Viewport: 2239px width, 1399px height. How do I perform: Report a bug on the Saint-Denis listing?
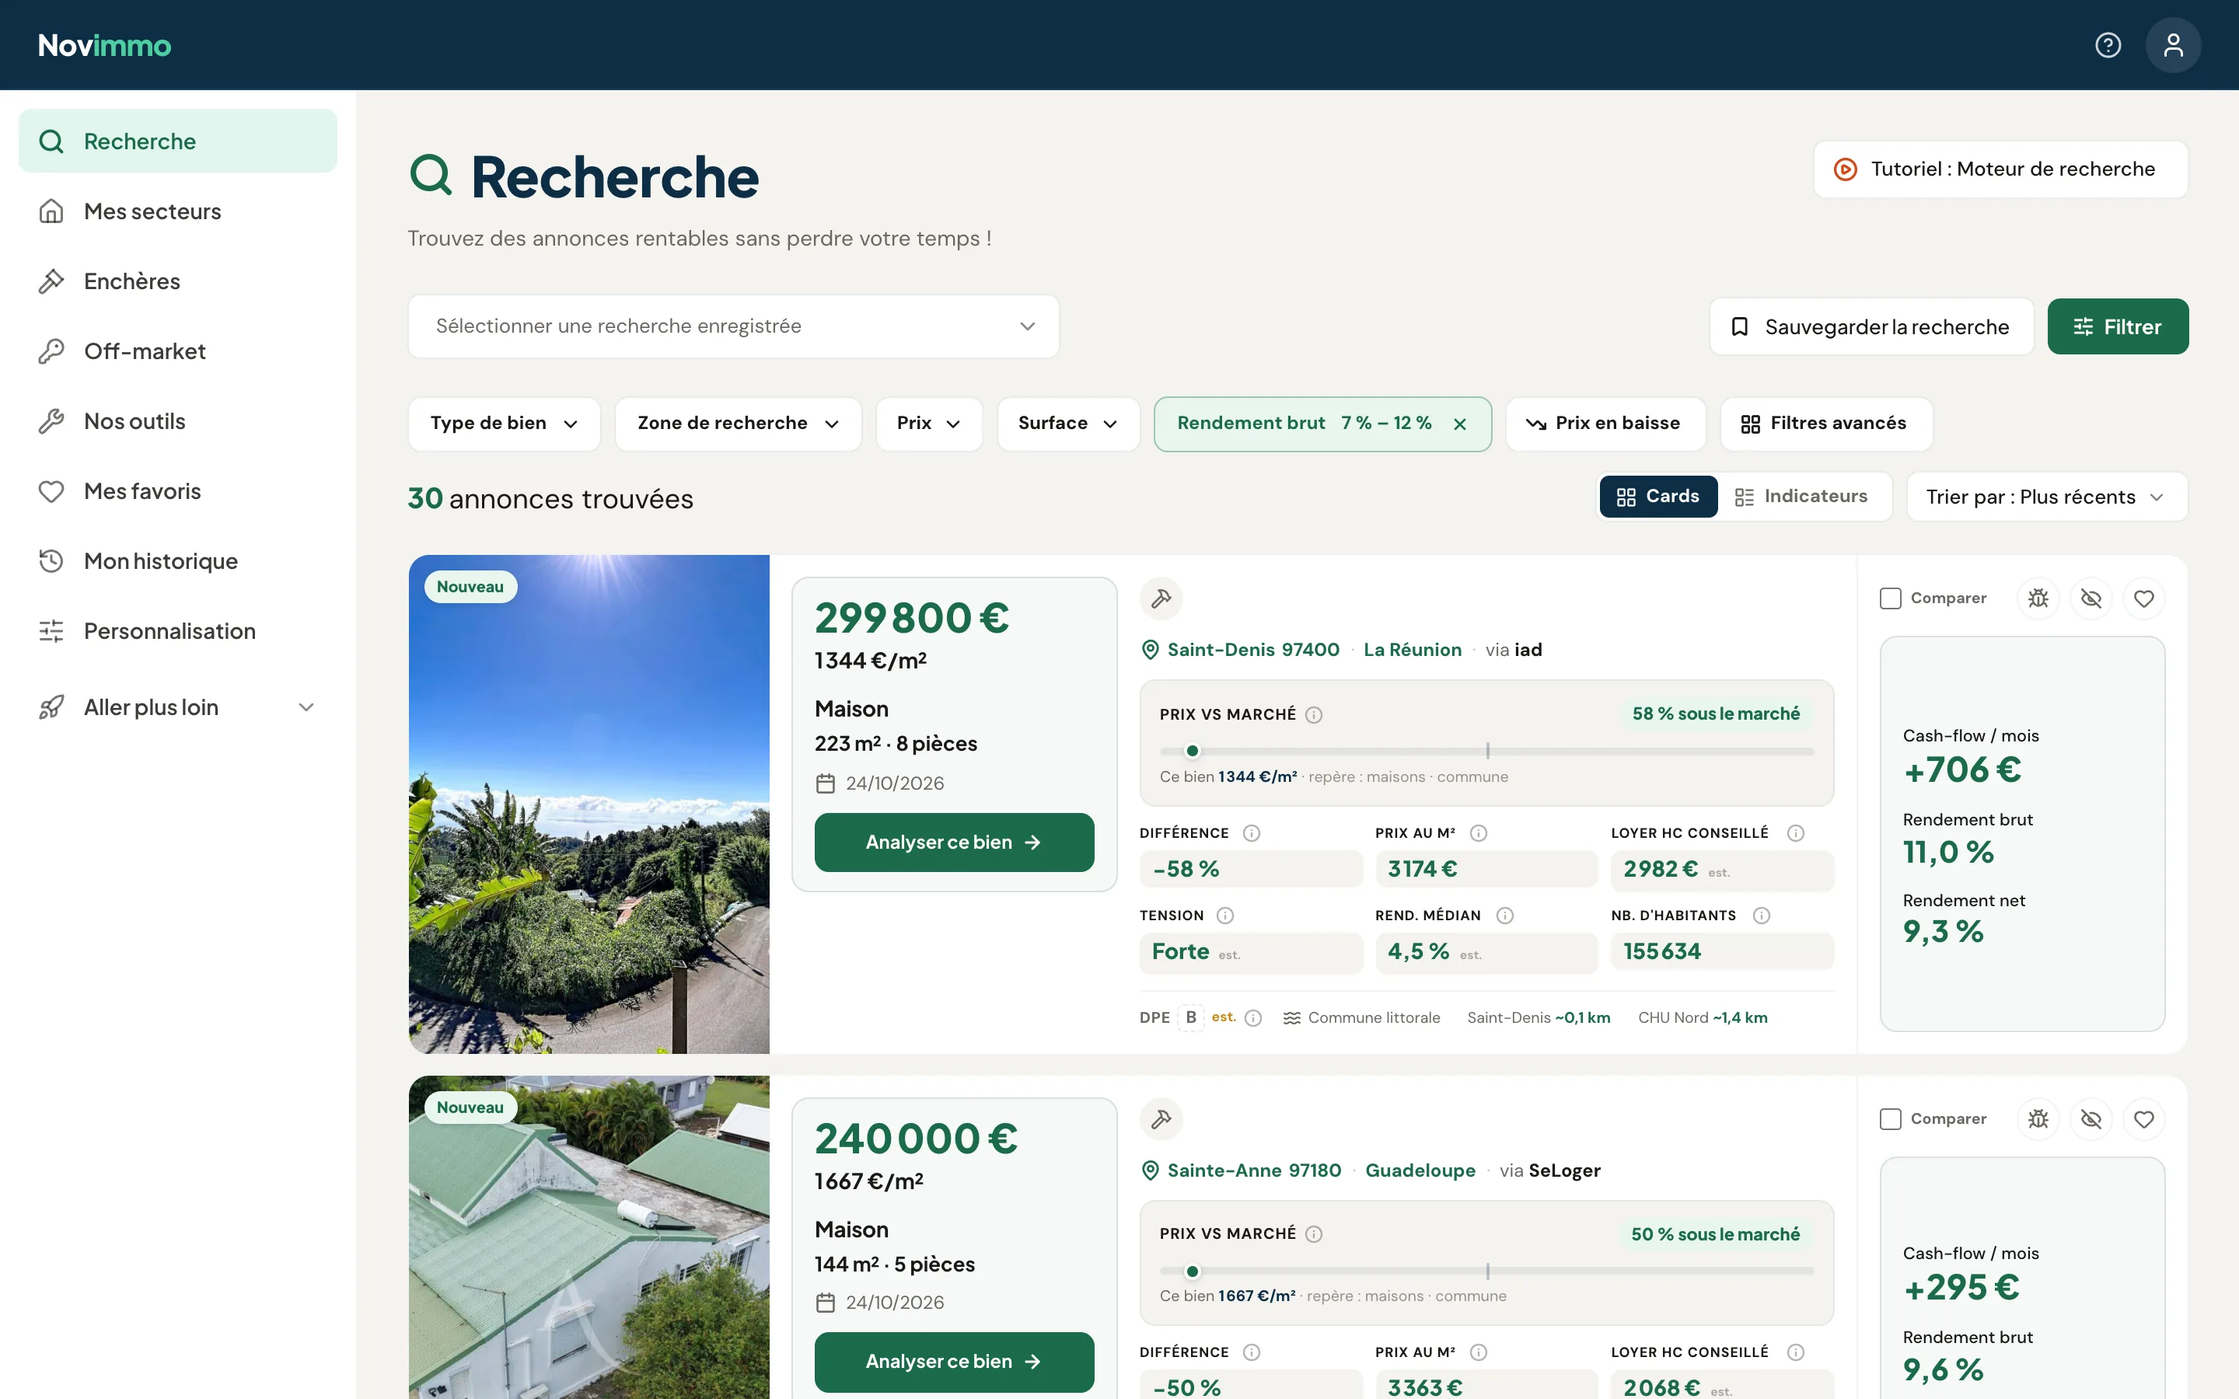2038,598
